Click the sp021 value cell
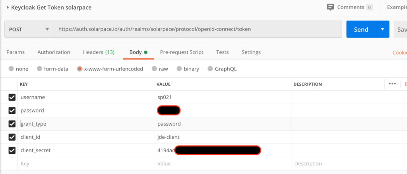This screenshot has height=174, width=407. click(x=223, y=98)
